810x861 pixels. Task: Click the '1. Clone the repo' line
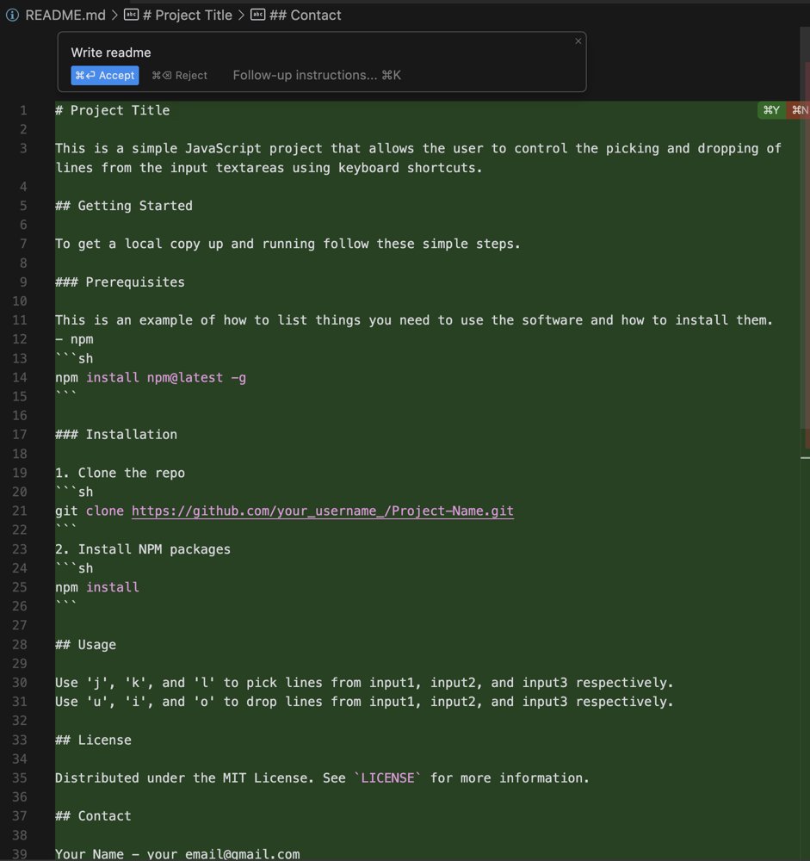(120, 473)
